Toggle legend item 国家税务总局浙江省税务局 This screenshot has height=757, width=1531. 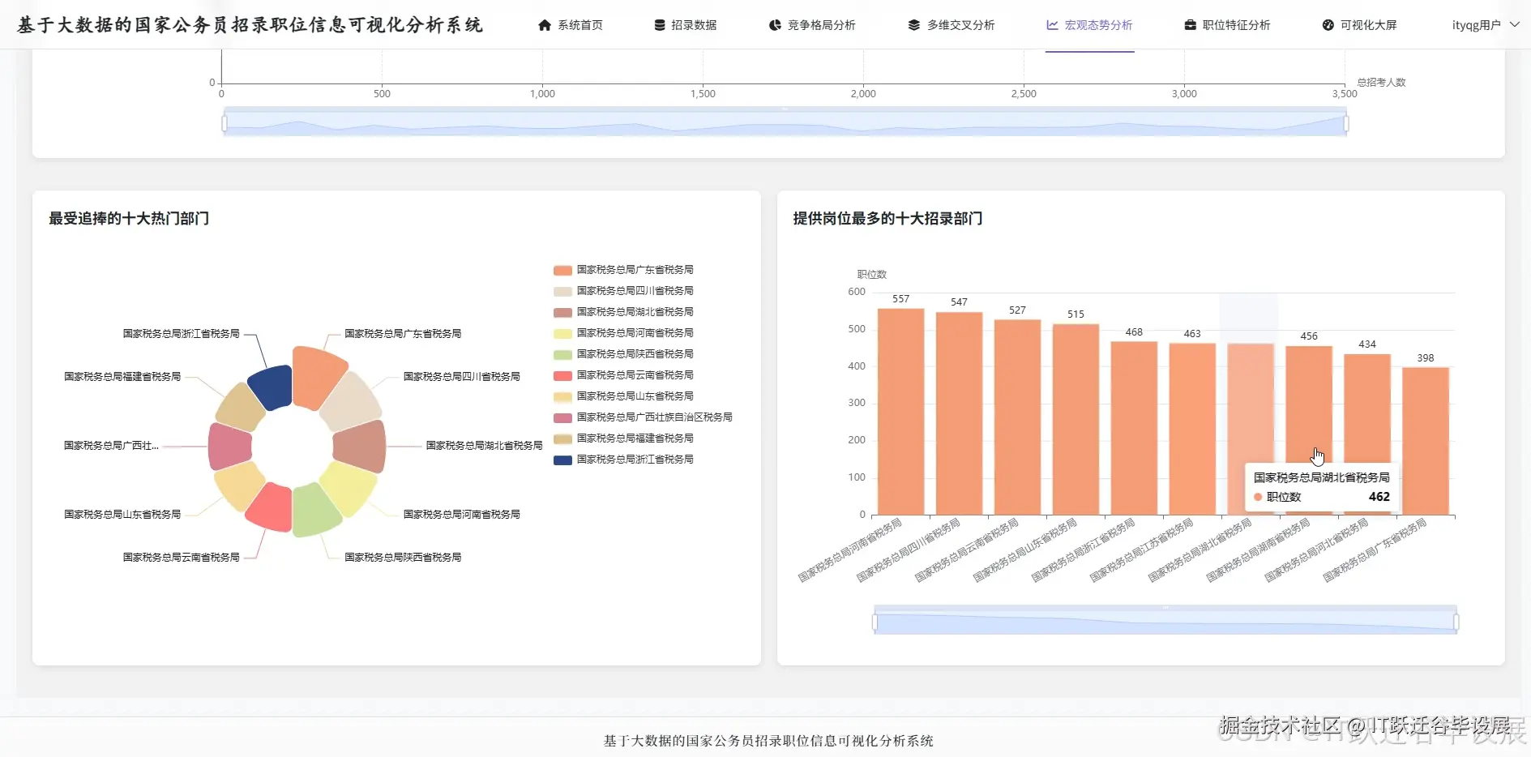623,460
